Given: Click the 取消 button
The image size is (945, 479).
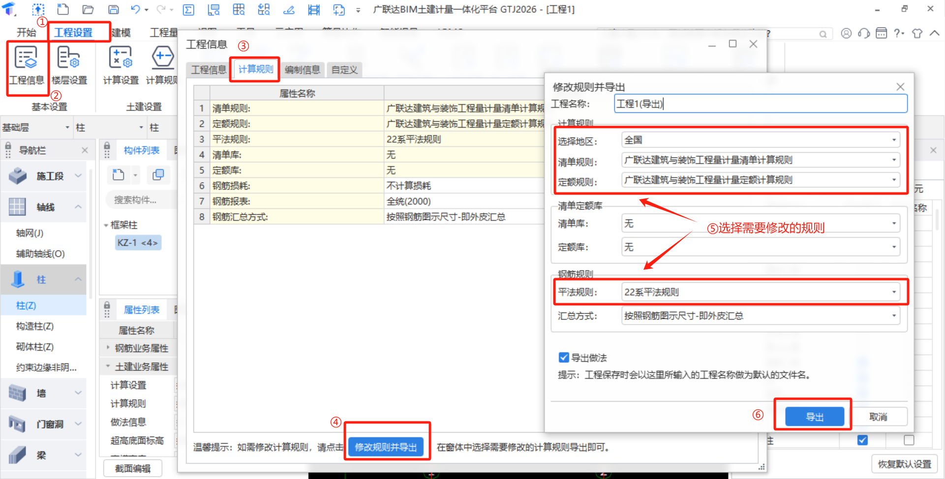Looking at the screenshot, I should point(878,417).
